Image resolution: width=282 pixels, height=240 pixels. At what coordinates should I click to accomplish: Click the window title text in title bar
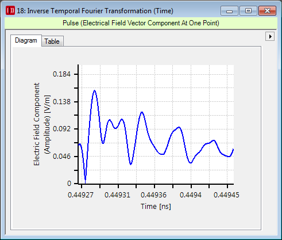click(x=95, y=11)
